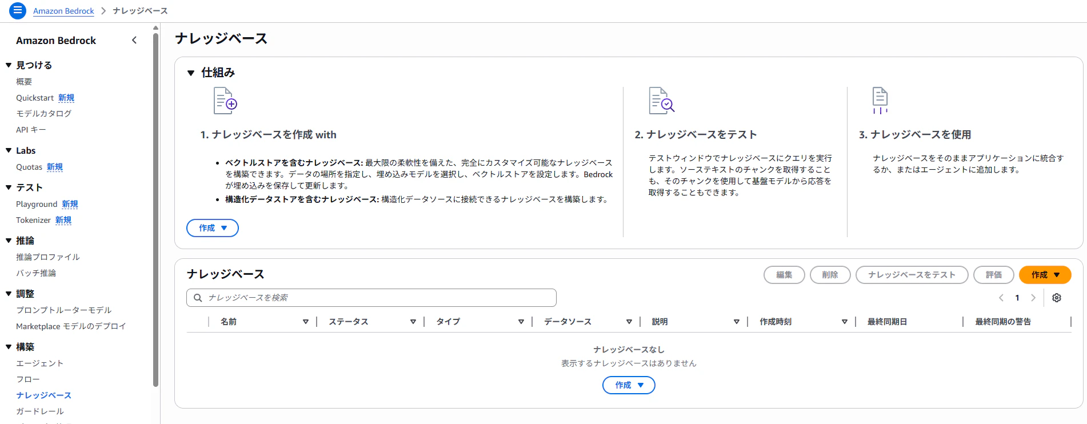Click the 削除 button
1087x424 pixels.
(x=830, y=275)
